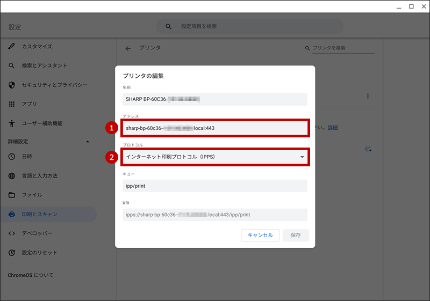Screen dimensions: 430x301
Task: Follow the 詳細 link
Action: tap(333, 128)
